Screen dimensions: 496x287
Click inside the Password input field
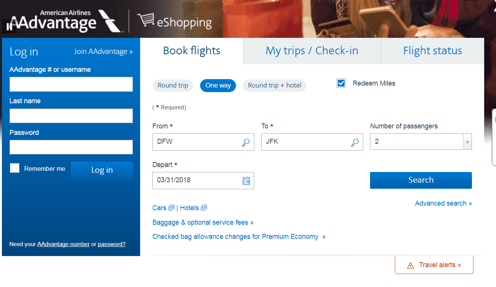(x=71, y=147)
